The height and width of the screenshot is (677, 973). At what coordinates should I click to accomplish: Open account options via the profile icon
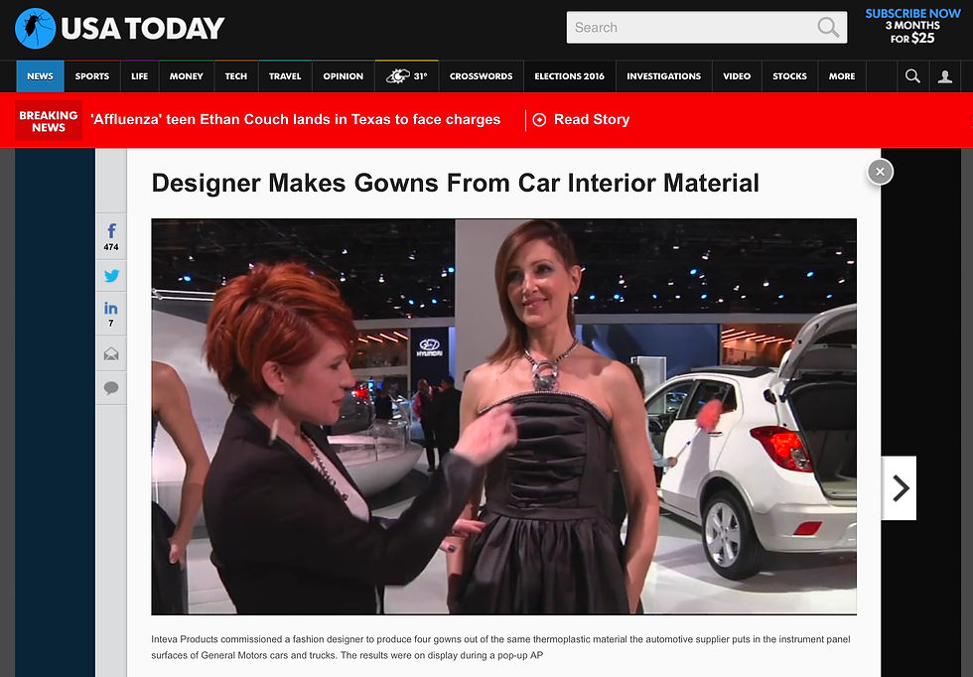[x=945, y=75]
